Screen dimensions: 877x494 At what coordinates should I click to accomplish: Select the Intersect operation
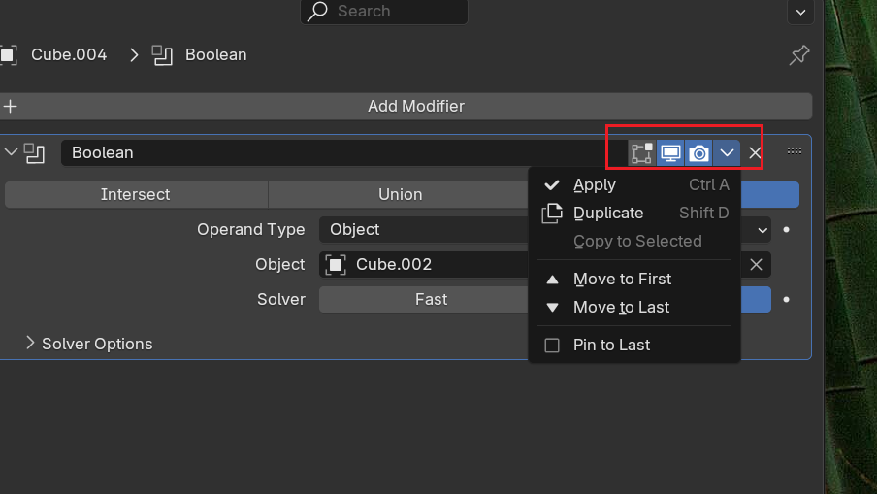(x=136, y=195)
